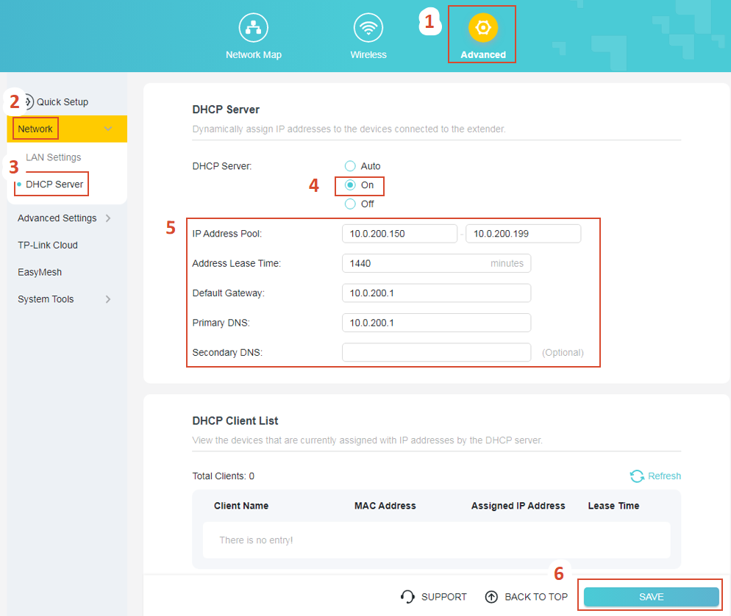Click the 'minutes' unit text
Image resolution: width=731 pixels, height=616 pixels.
coord(507,263)
